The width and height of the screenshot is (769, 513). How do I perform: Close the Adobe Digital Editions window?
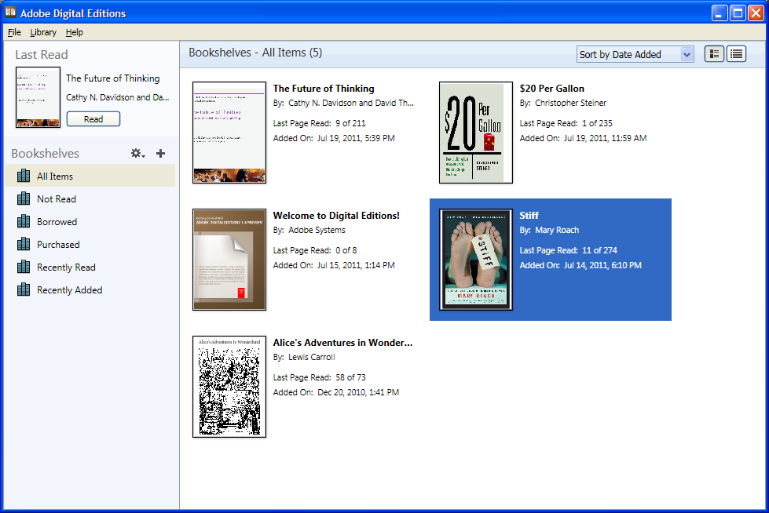(756, 13)
